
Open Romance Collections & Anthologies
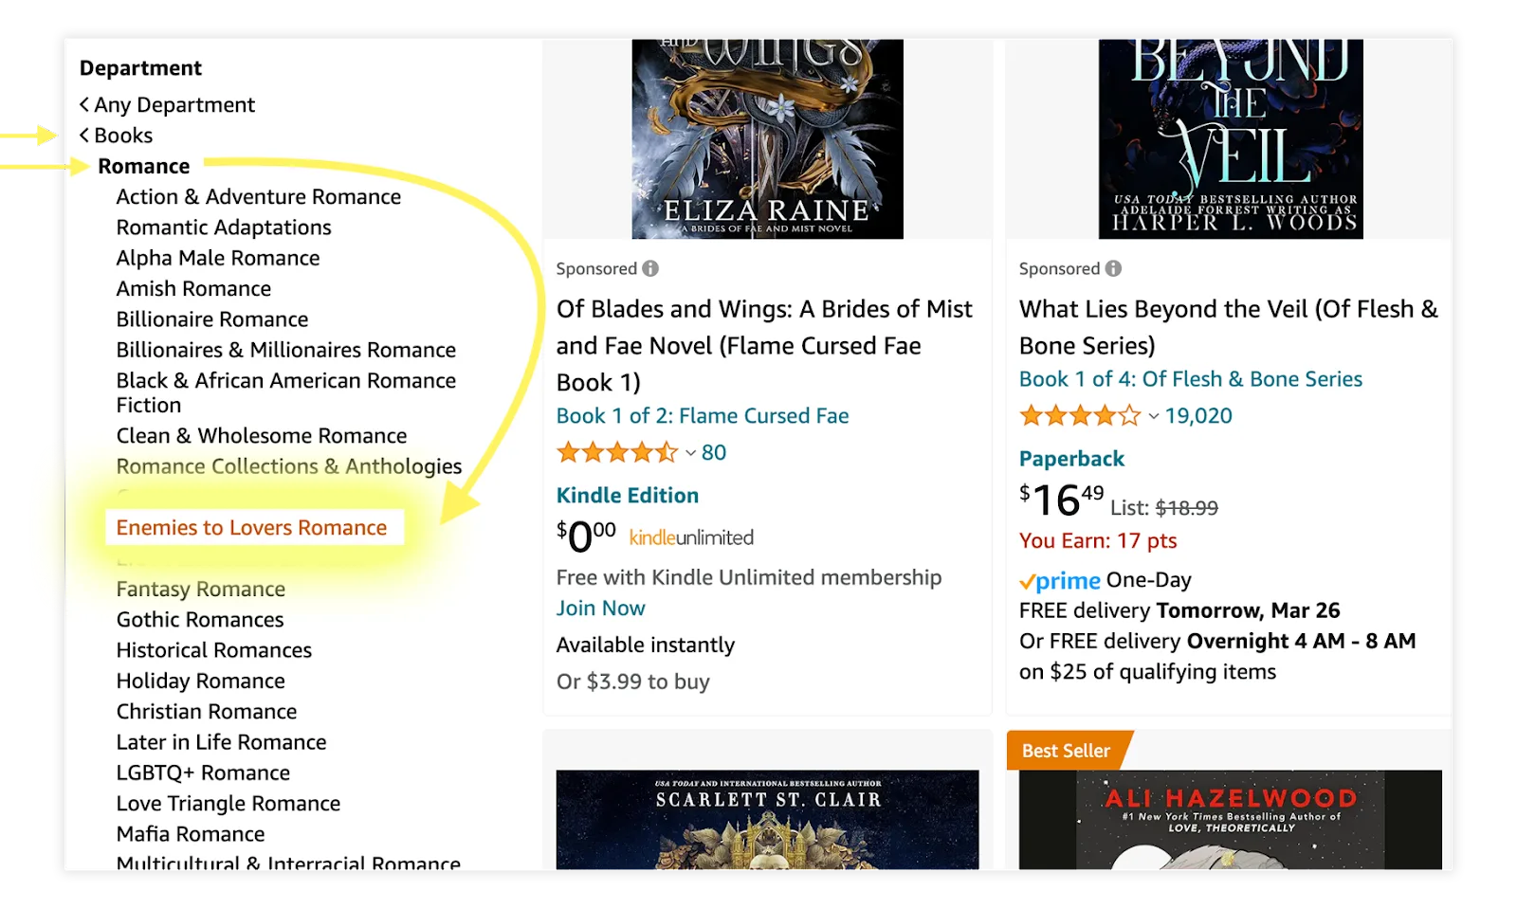coord(289,466)
